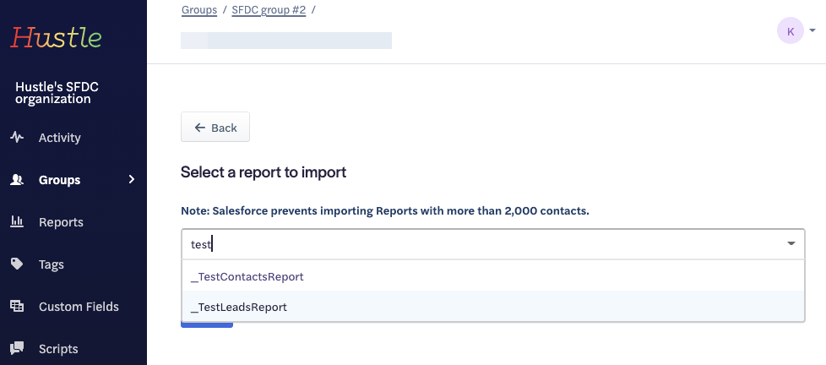Open the Activity page
The width and height of the screenshot is (826, 365).
(x=59, y=138)
